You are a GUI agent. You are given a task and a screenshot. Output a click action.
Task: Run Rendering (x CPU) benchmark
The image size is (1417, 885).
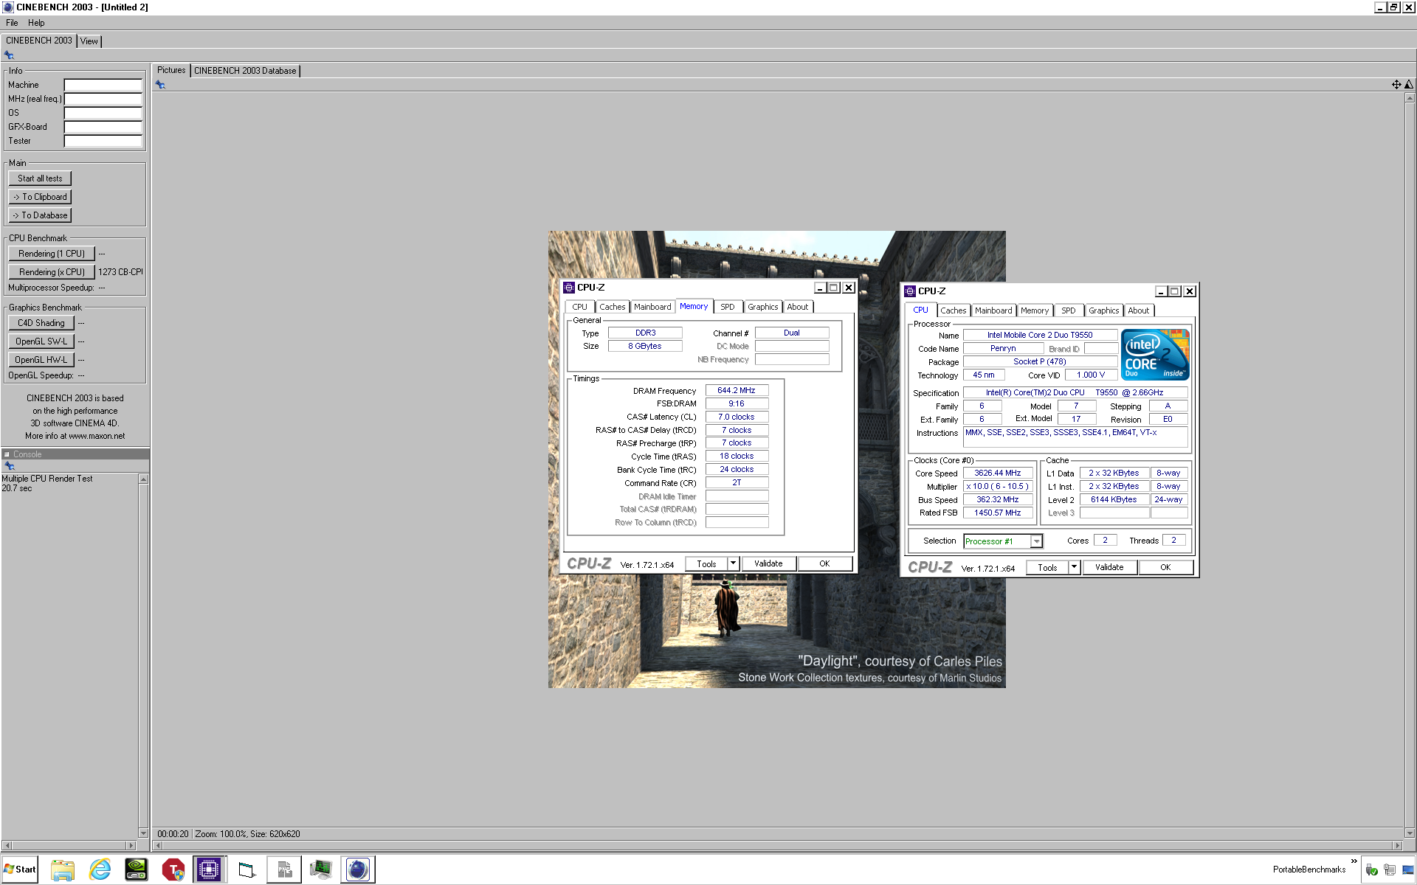[x=52, y=272]
